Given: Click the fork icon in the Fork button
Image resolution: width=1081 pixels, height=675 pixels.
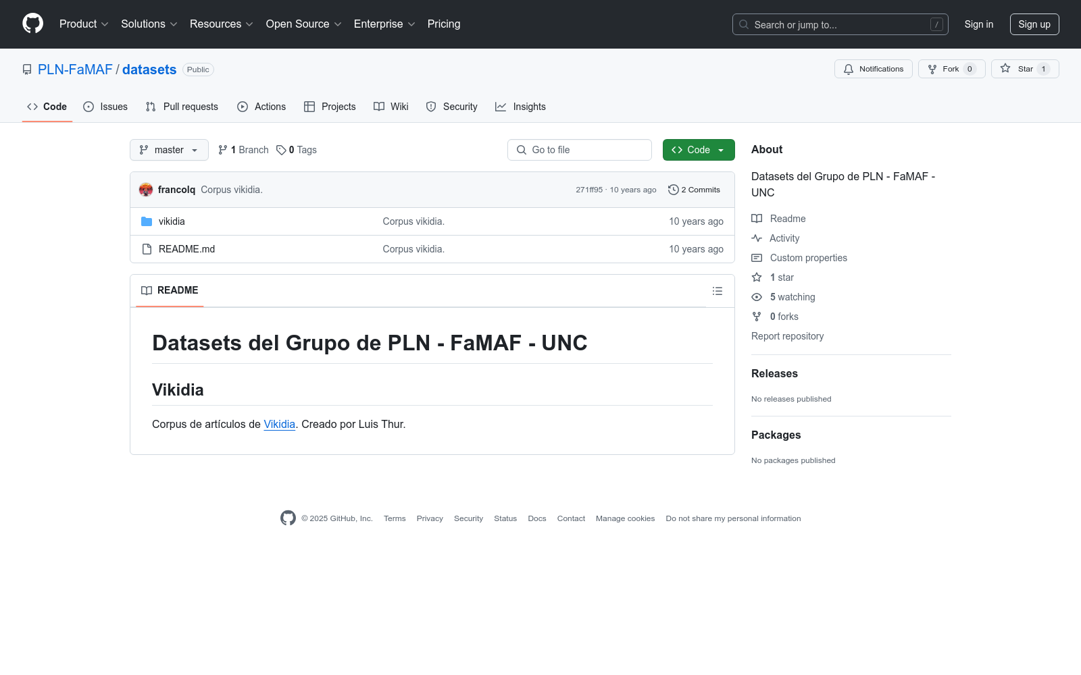Looking at the screenshot, I should point(932,69).
